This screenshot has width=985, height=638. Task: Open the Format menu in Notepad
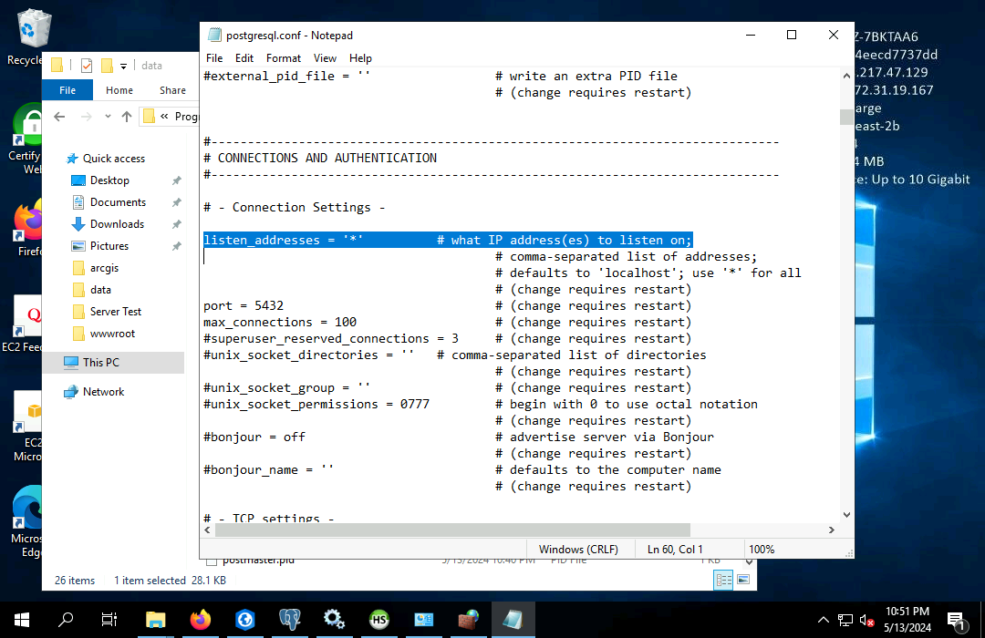pos(284,58)
